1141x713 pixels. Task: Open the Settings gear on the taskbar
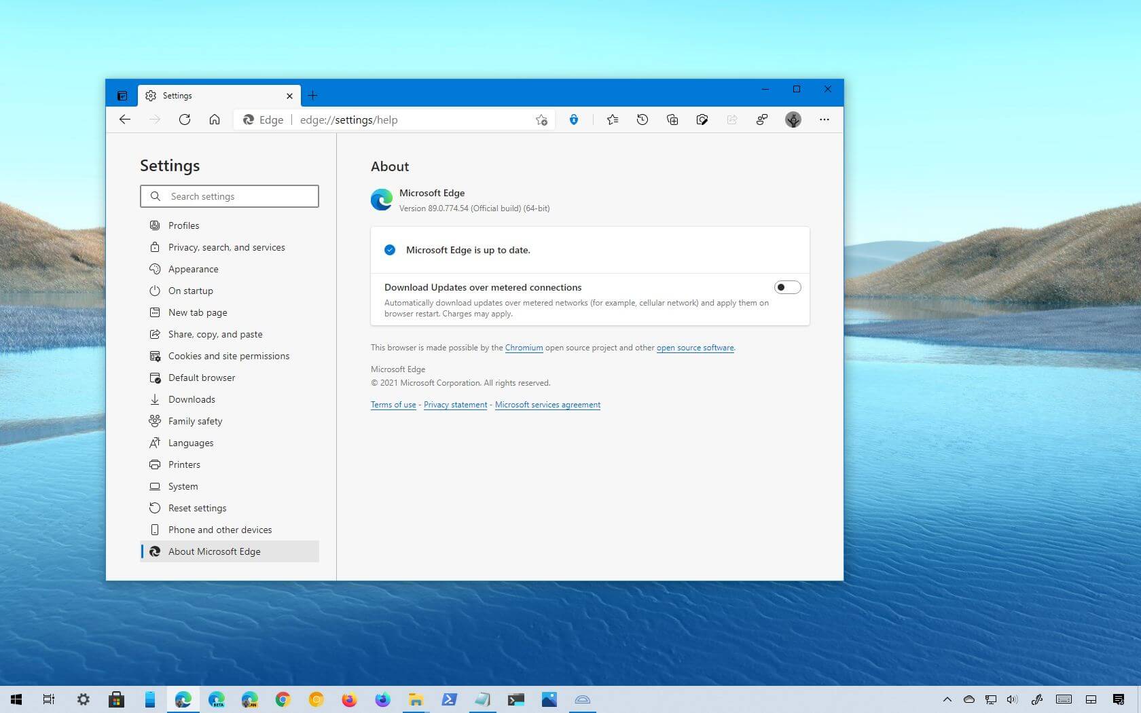coord(83,699)
